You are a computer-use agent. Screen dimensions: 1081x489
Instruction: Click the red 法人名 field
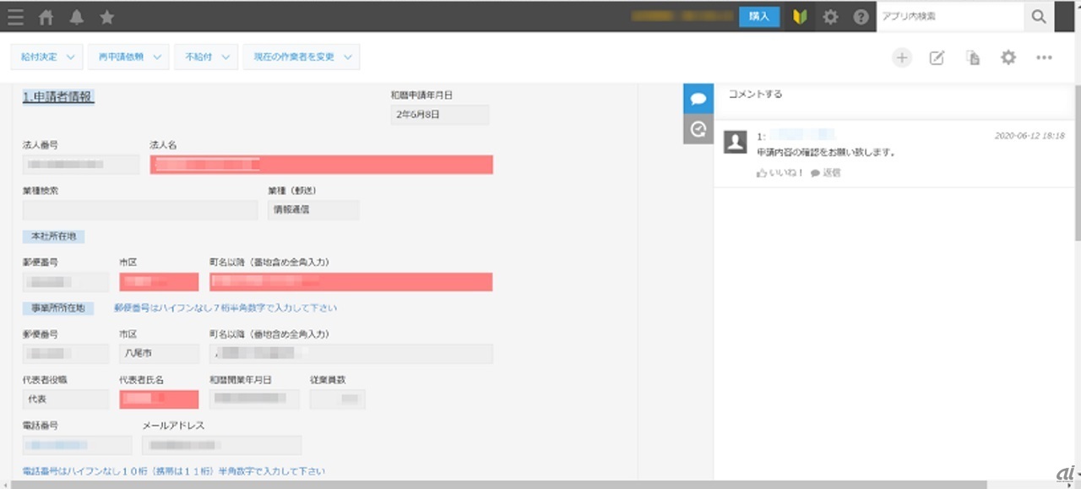322,165
